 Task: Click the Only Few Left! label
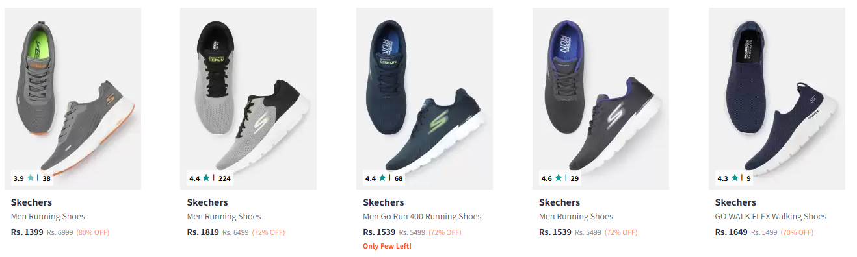[387, 246]
